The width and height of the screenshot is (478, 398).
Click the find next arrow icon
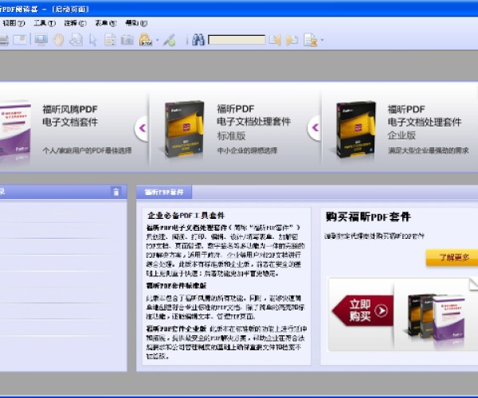point(292,40)
